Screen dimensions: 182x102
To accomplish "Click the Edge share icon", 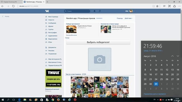I will (174, 6).
